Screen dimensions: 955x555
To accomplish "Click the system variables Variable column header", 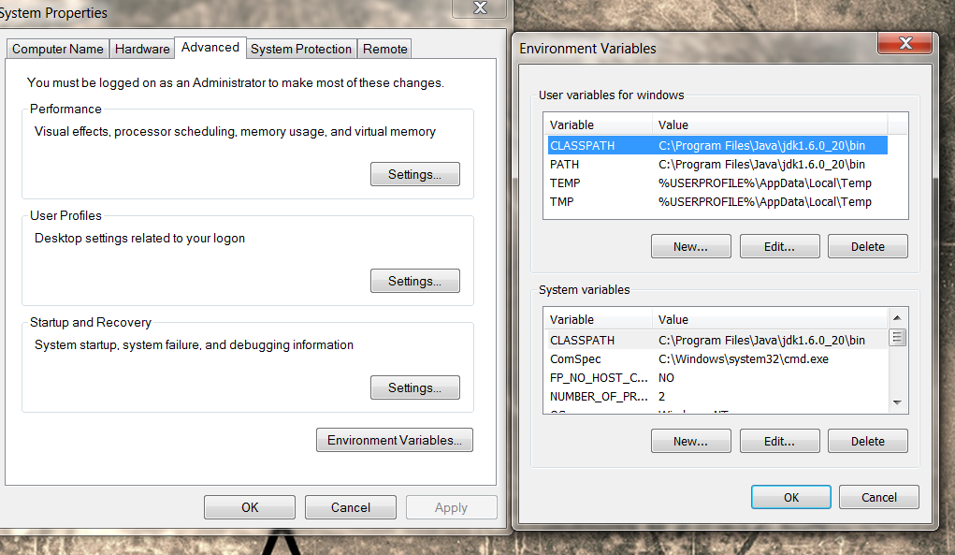I will pos(598,320).
